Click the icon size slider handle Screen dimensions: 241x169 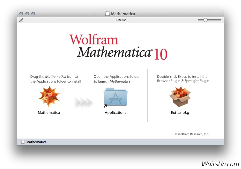tap(205, 20)
